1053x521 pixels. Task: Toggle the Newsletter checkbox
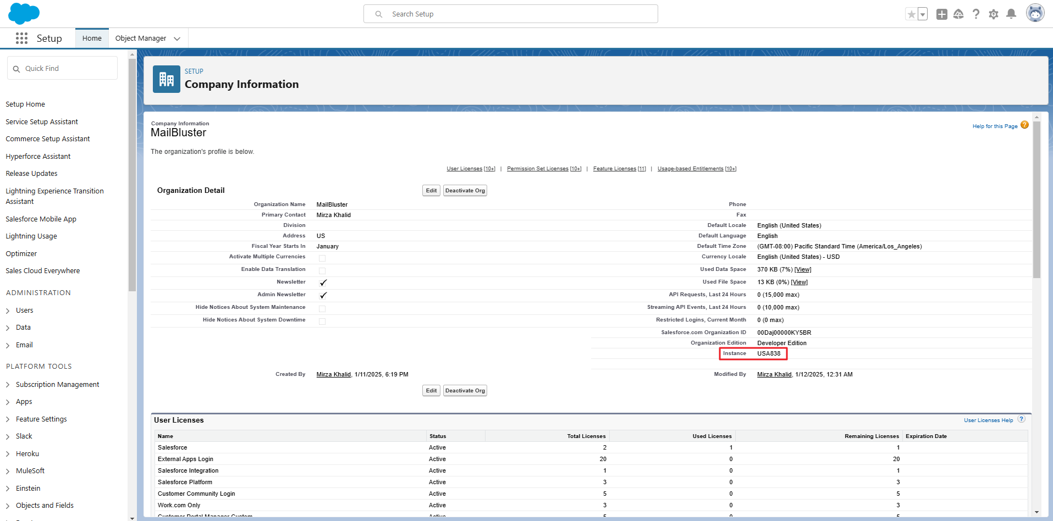tap(323, 282)
